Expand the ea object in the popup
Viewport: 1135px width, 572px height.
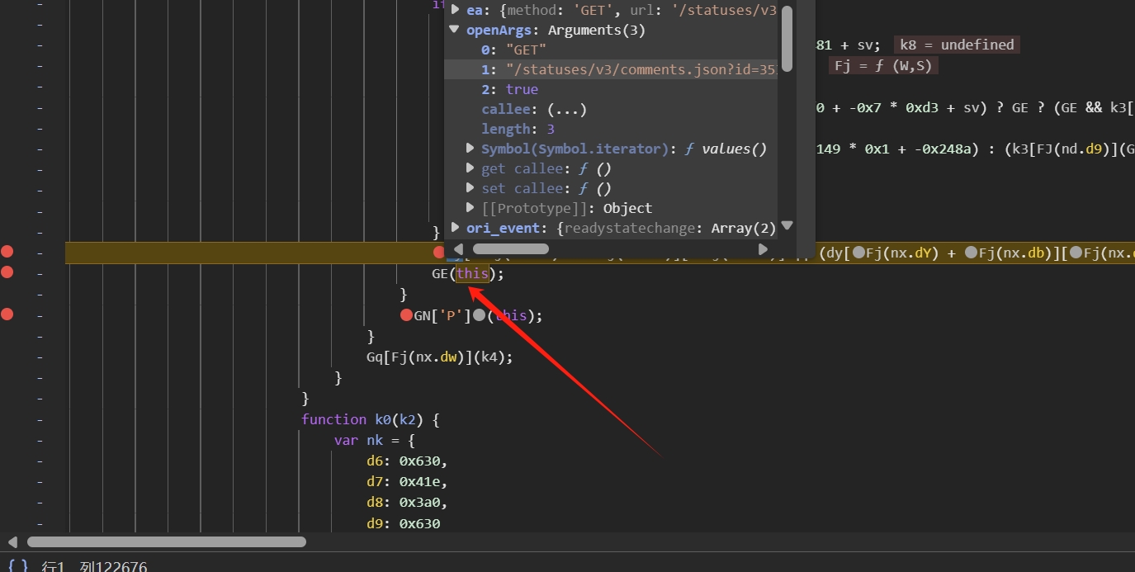455,10
